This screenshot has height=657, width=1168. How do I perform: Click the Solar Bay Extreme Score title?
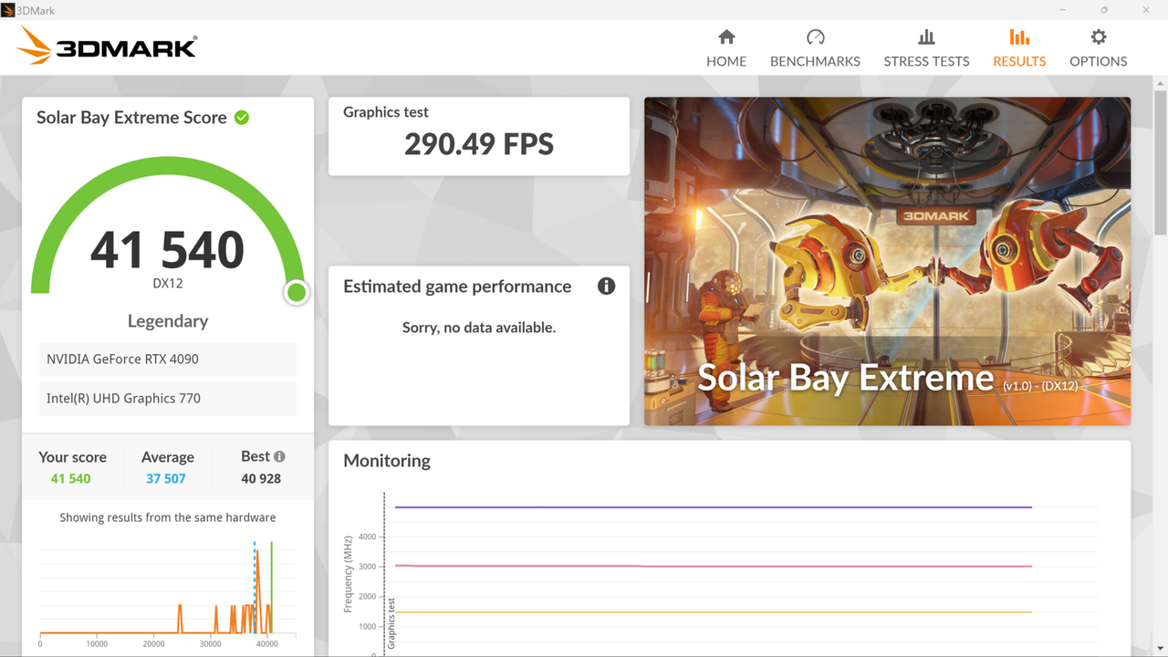131,118
